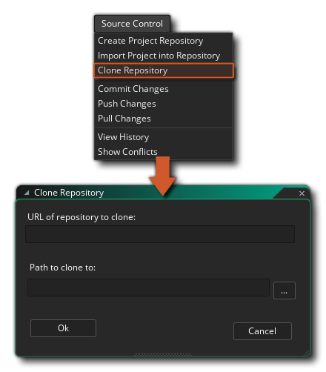Open the Source Control menu
Image resolution: width=326 pixels, height=372 pixels.
132,24
